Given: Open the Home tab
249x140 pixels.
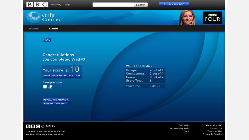Looking at the screenshot, I should tap(33, 29).
